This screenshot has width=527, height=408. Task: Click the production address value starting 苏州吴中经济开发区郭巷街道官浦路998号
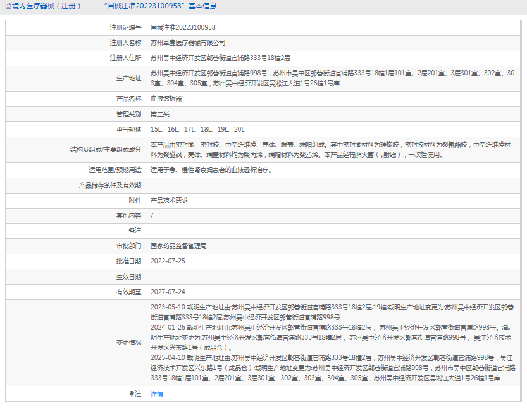click(x=332, y=78)
